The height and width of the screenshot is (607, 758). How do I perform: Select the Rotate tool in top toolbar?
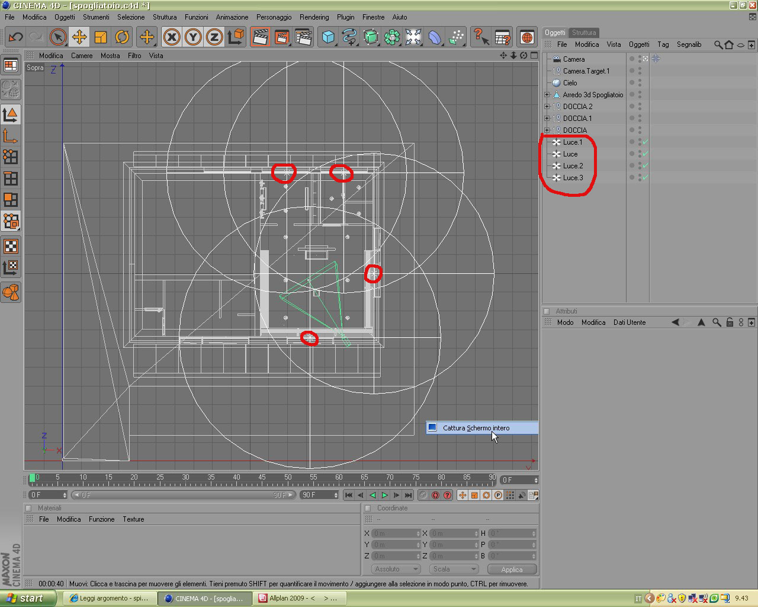click(122, 37)
